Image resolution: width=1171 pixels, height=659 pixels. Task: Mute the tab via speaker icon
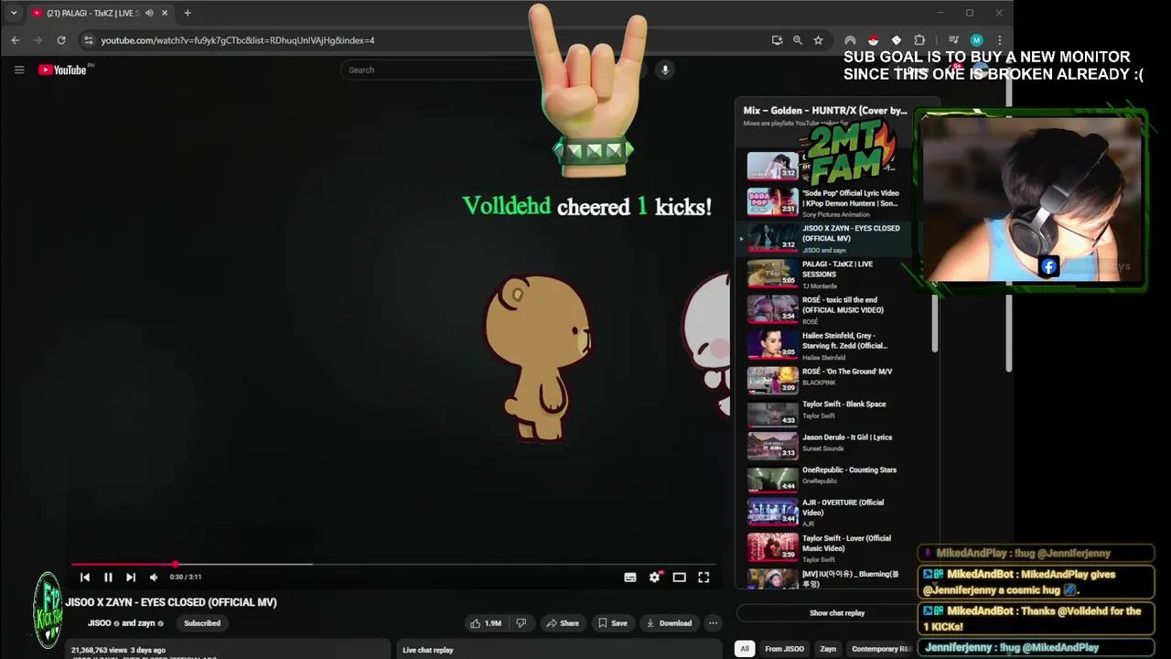click(149, 13)
